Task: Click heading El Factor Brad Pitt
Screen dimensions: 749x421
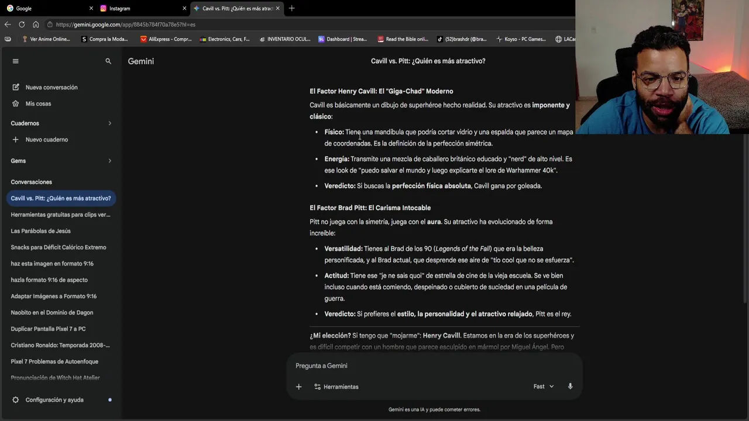Action: 370,208
